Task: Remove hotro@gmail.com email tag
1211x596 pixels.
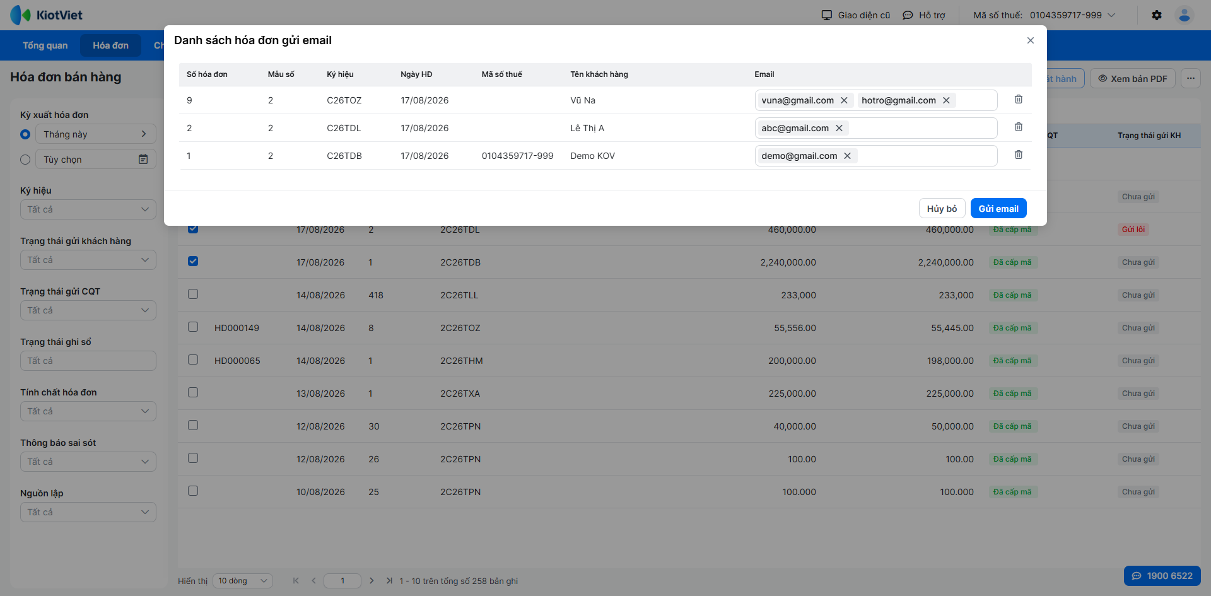Action: (x=946, y=100)
